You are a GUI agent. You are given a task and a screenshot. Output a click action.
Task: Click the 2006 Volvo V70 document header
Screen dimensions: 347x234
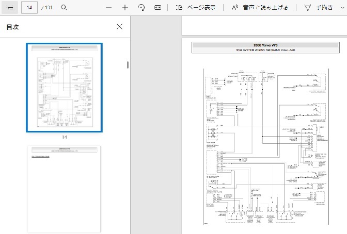[265, 45]
